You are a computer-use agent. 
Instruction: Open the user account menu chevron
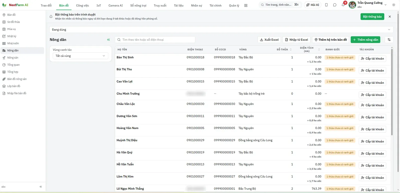385,5
